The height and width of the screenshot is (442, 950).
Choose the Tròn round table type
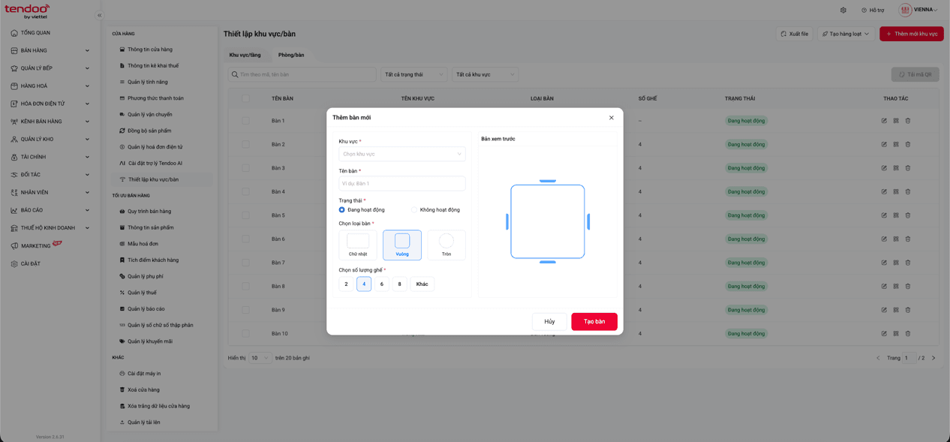[446, 245]
